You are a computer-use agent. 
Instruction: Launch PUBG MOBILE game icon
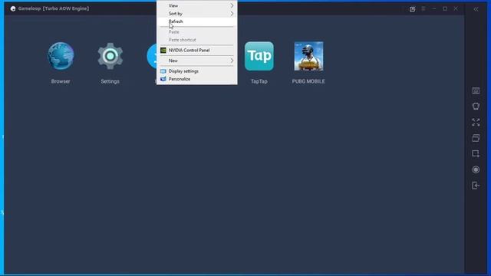pyautogui.click(x=308, y=56)
